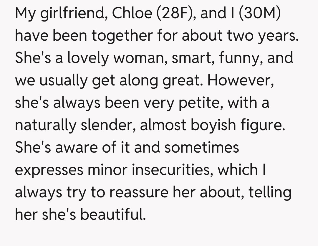Click the word "telling"
This screenshot has width=318, height=246.
click(270, 192)
